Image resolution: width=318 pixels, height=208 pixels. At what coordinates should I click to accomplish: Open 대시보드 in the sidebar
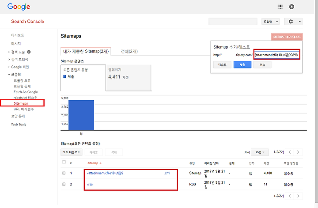click(x=17, y=35)
